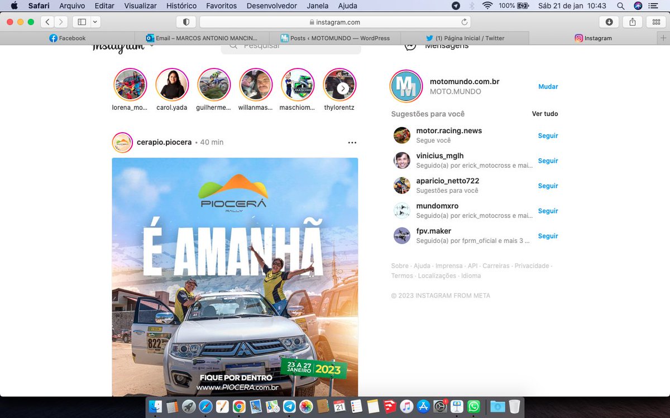Screen dimensions: 670x418
Task: Open Telegram from the Dock
Action: (289, 406)
